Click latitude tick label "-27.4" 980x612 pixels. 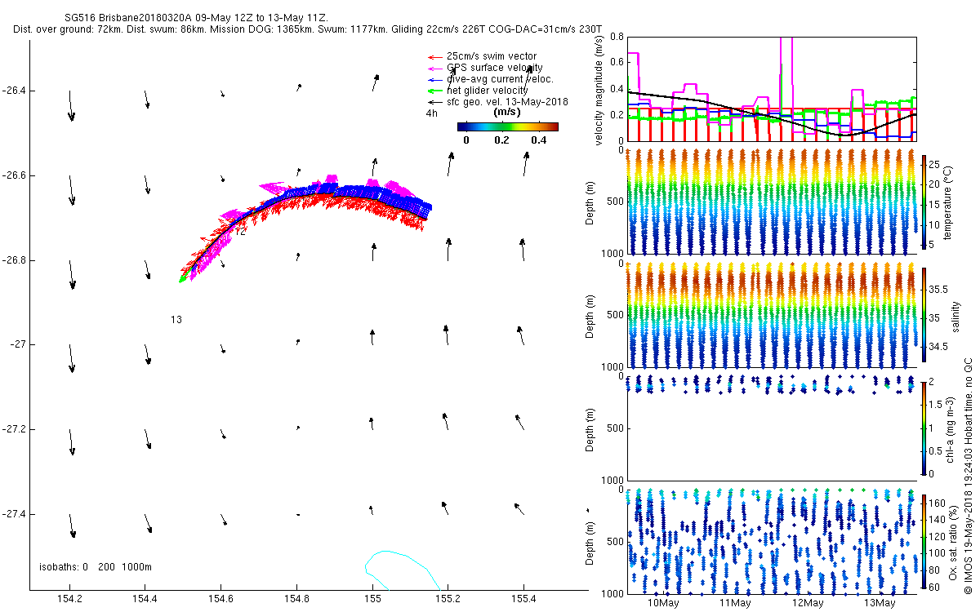[13, 515]
